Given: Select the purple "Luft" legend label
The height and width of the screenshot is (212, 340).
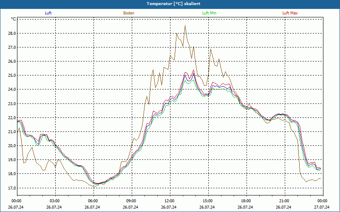Looking at the screenshot, I should pos(48,13).
